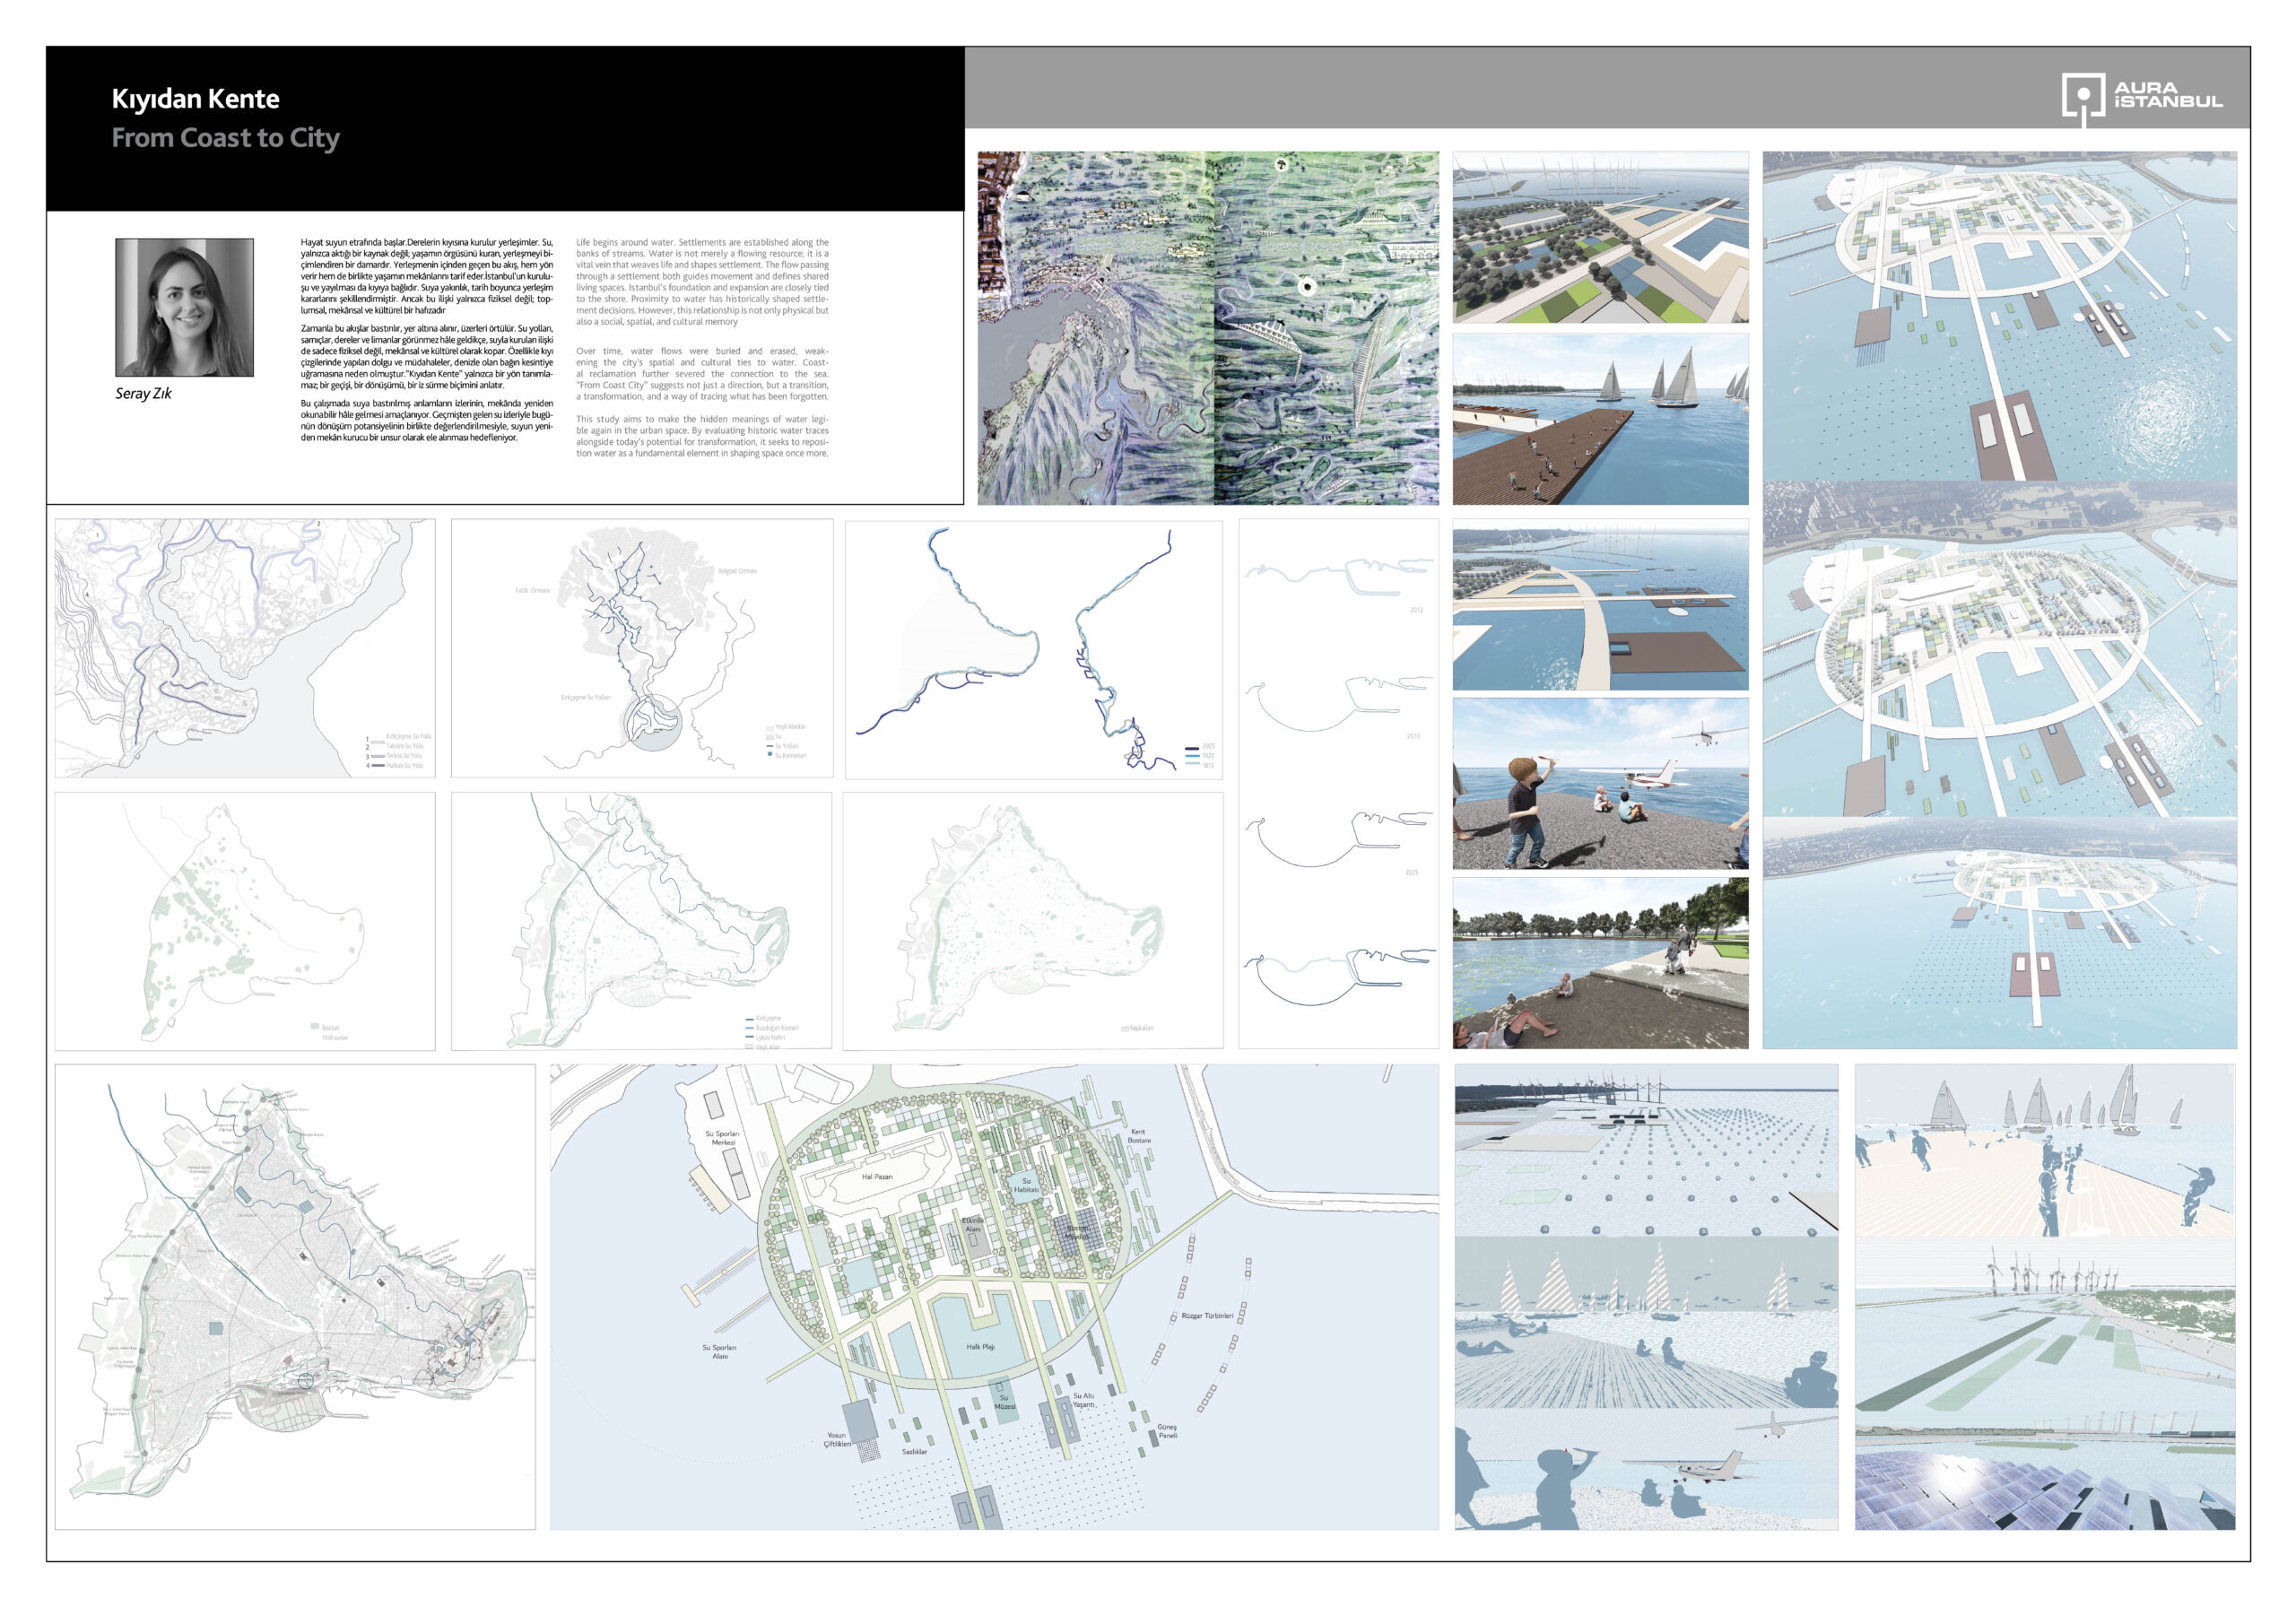Image resolution: width=2296 pixels, height=1607 pixels.
Task: Click the 'Rüzgar Türbinleri' label
Action: (x=1207, y=1316)
